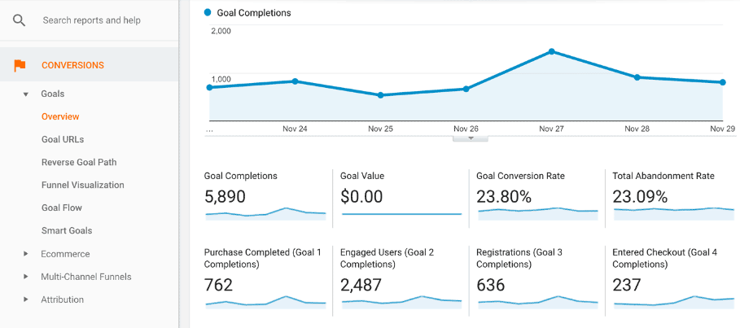The height and width of the screenshot is (328, 740).
Task: Click the orange Conversions flag icon
Action: (x=20, y=65)
